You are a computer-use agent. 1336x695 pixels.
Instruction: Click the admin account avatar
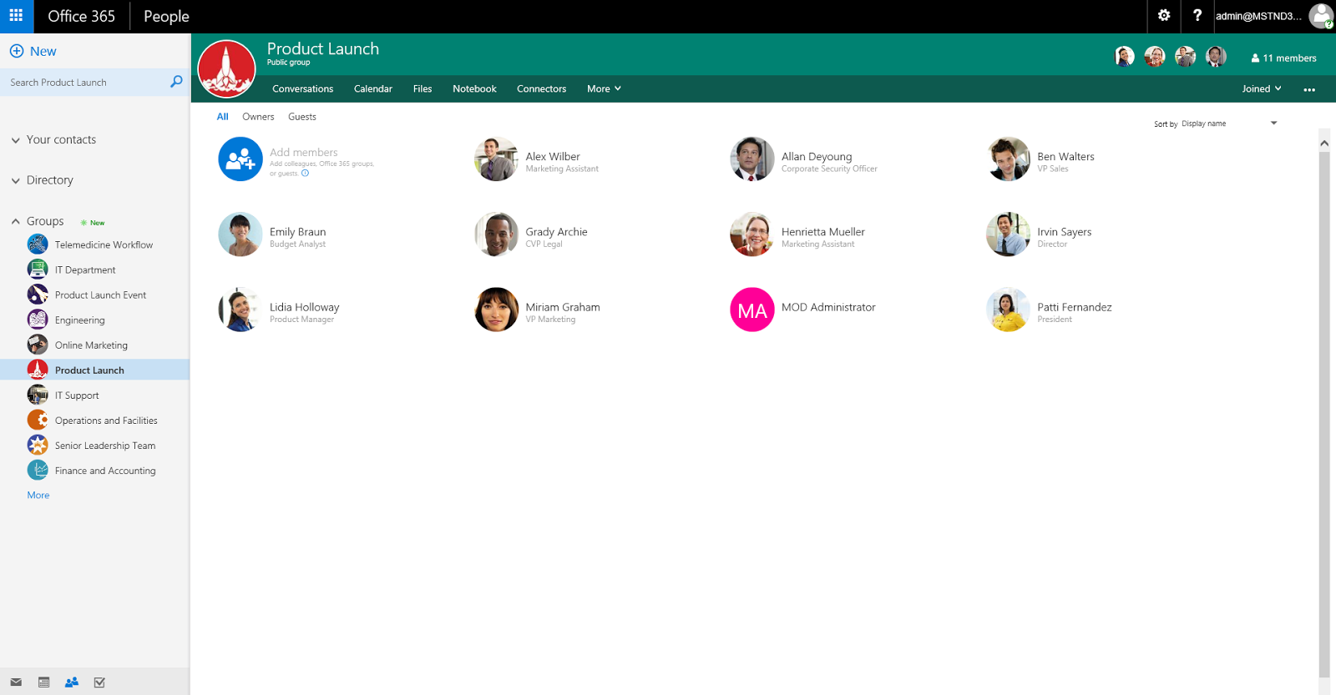[x=1321, y=16]
